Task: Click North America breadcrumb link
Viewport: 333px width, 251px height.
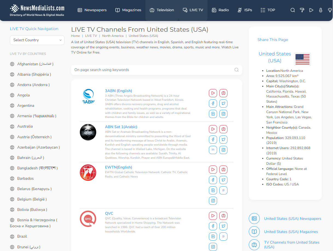Action: (113, 36)
